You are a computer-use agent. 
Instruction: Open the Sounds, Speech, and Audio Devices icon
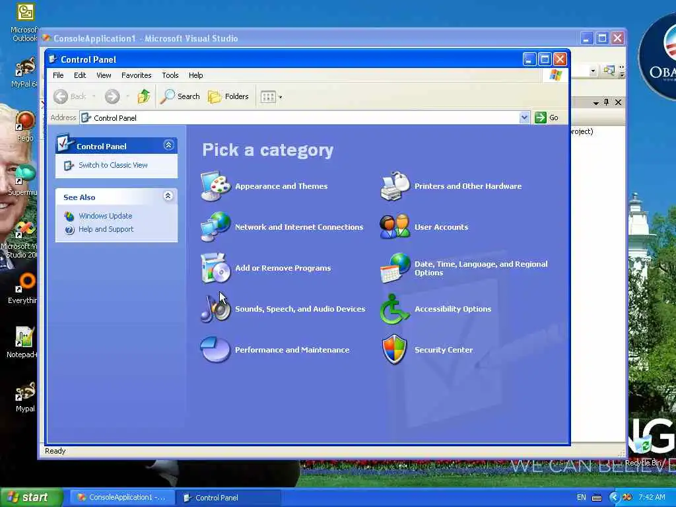216,309
